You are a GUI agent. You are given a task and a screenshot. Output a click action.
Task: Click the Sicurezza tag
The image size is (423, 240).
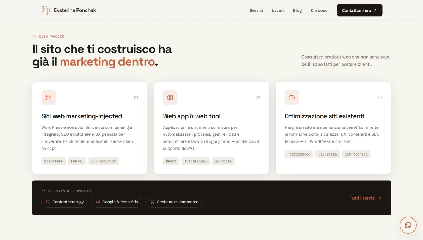tap(327, 154)
